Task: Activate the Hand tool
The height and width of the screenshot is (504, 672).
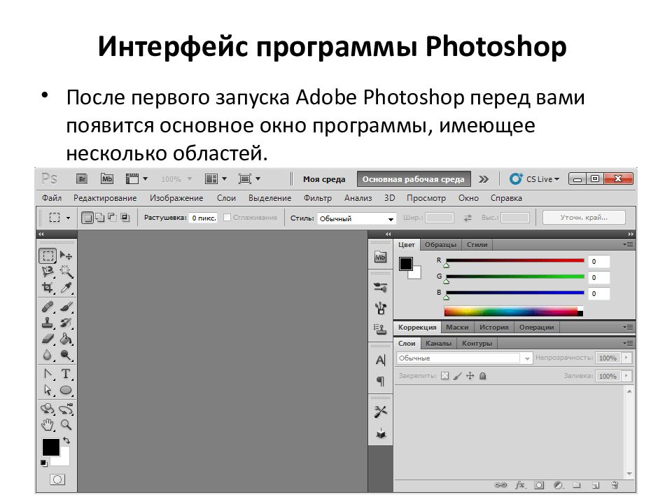Action: (48, 425)
